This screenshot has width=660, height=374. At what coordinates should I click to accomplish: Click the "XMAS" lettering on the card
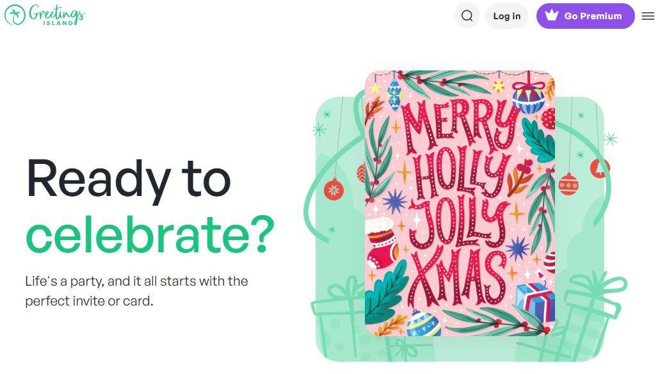tap(459, 276)
